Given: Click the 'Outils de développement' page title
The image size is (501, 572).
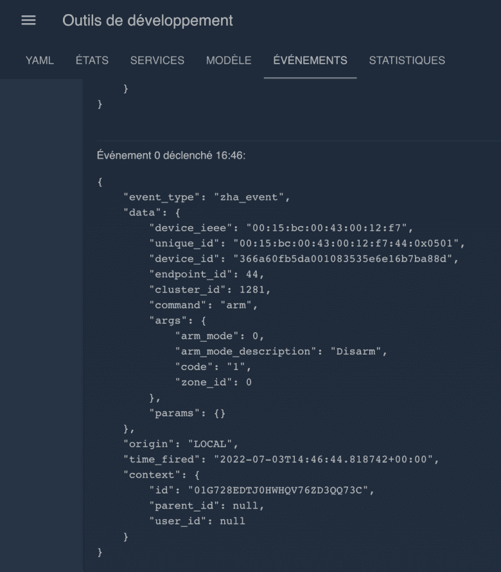Looking at the screenshot, I should pos(147,21).
